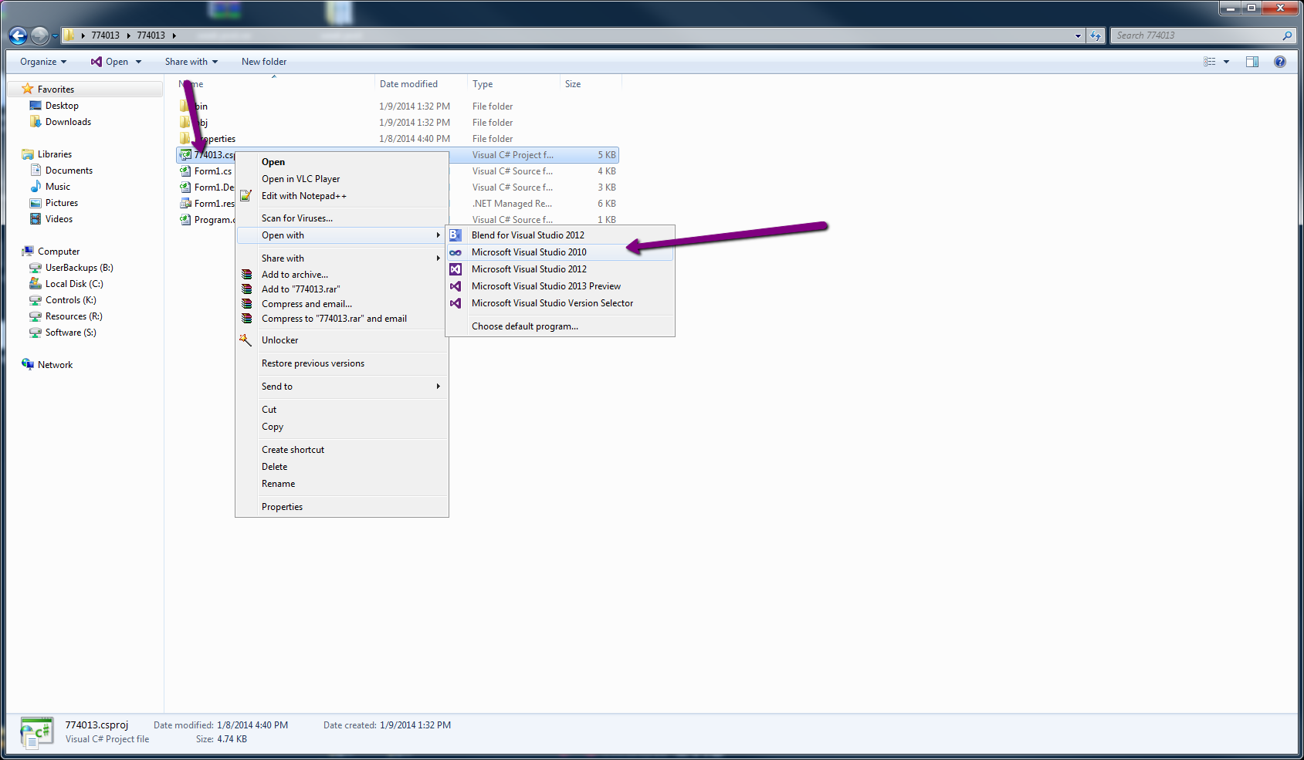Expand the Share with submenu in context menu

pos(438,258)
